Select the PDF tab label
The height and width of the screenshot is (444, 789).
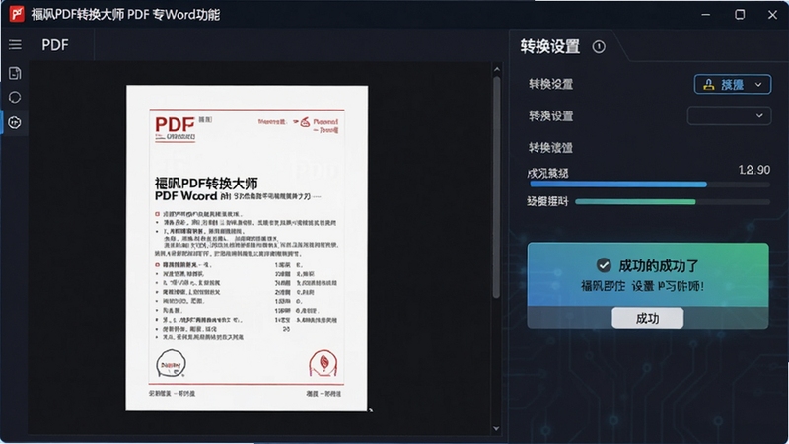[x=55, y=45]
